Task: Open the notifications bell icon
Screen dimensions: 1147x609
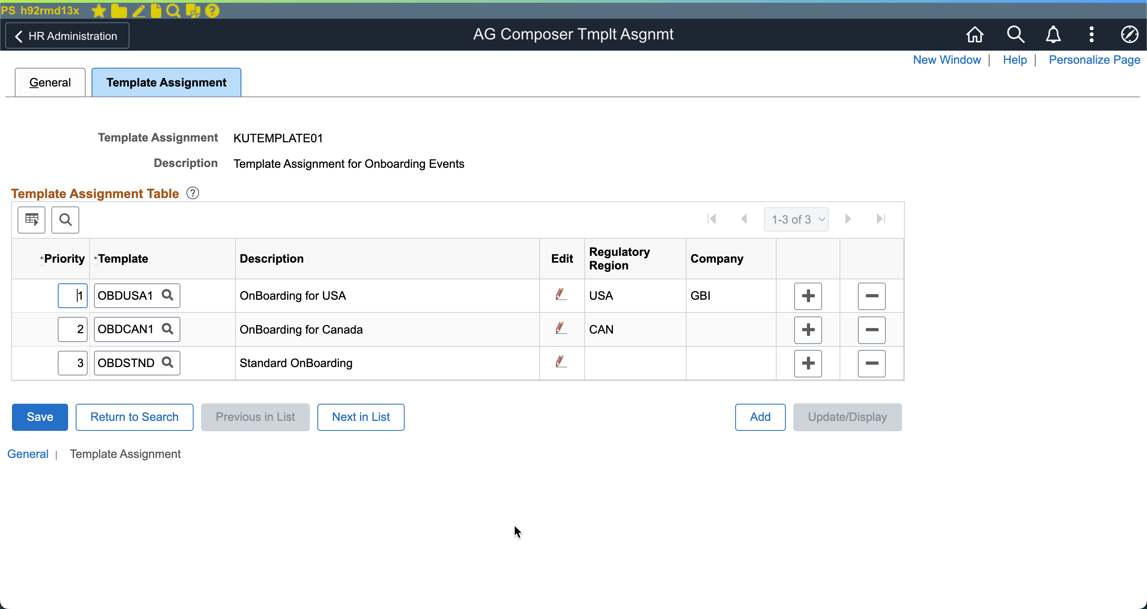Action: tap(1053, 34)
